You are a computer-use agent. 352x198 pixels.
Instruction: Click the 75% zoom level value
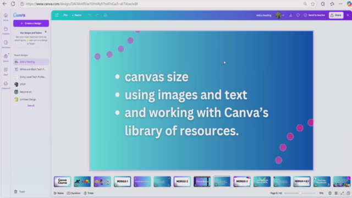coord(321,193)
